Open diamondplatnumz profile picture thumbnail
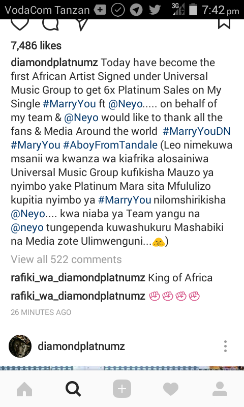The width and height of the screenshot is (244, 407). coord(20,346)
